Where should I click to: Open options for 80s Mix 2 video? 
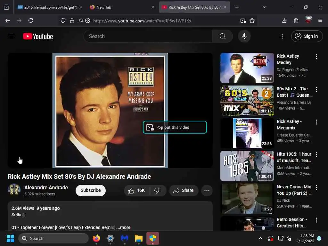316,89
